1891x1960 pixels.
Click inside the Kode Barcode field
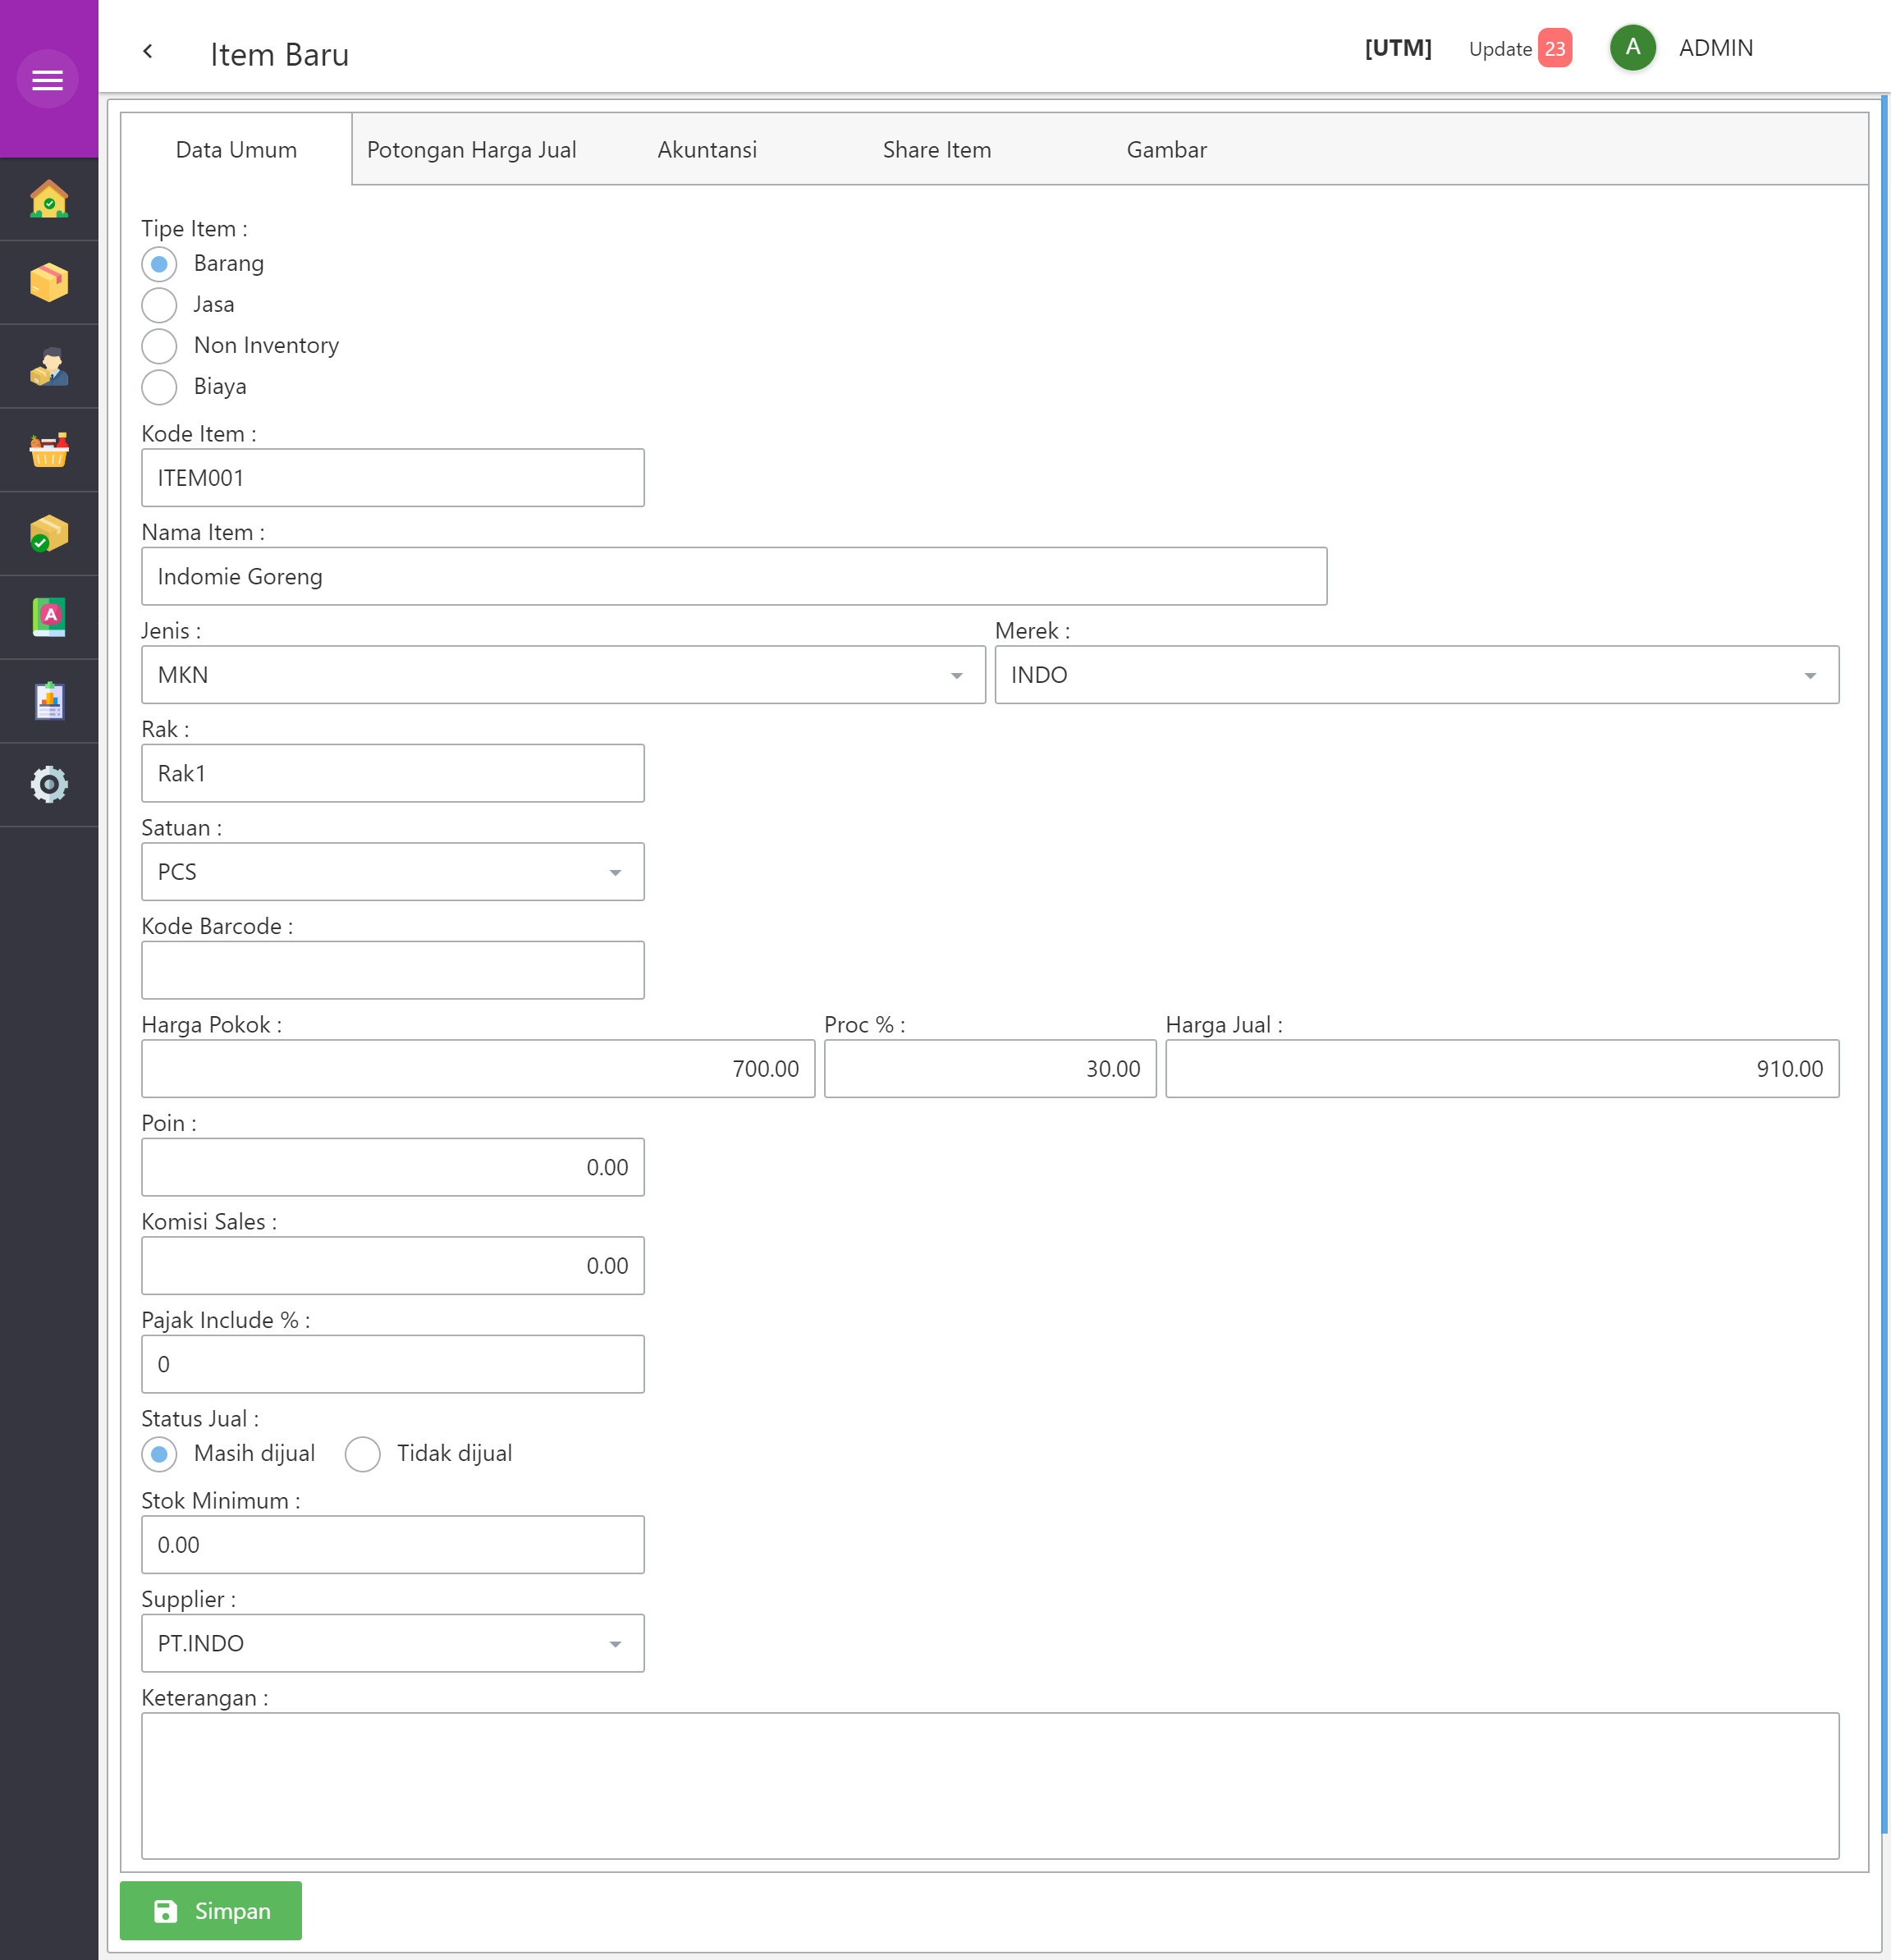[x=392, y=969]
